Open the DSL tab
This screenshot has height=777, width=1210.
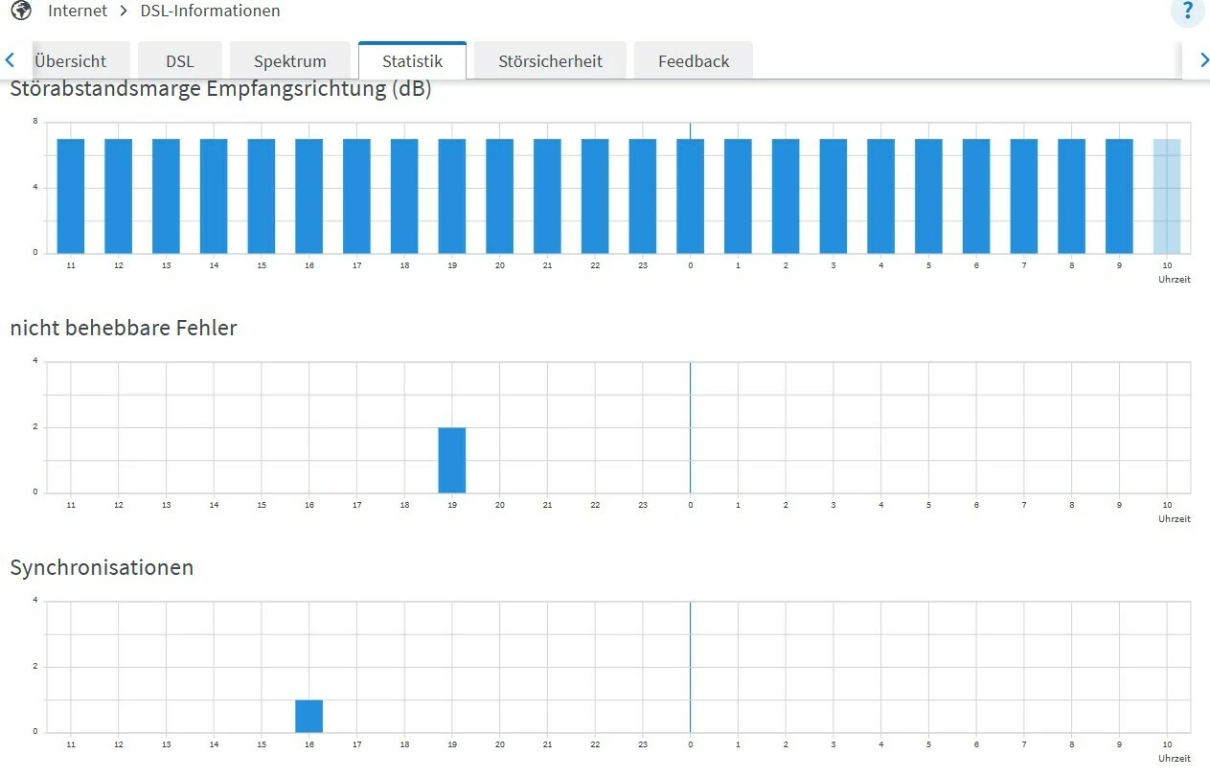(x=179, y=61)
